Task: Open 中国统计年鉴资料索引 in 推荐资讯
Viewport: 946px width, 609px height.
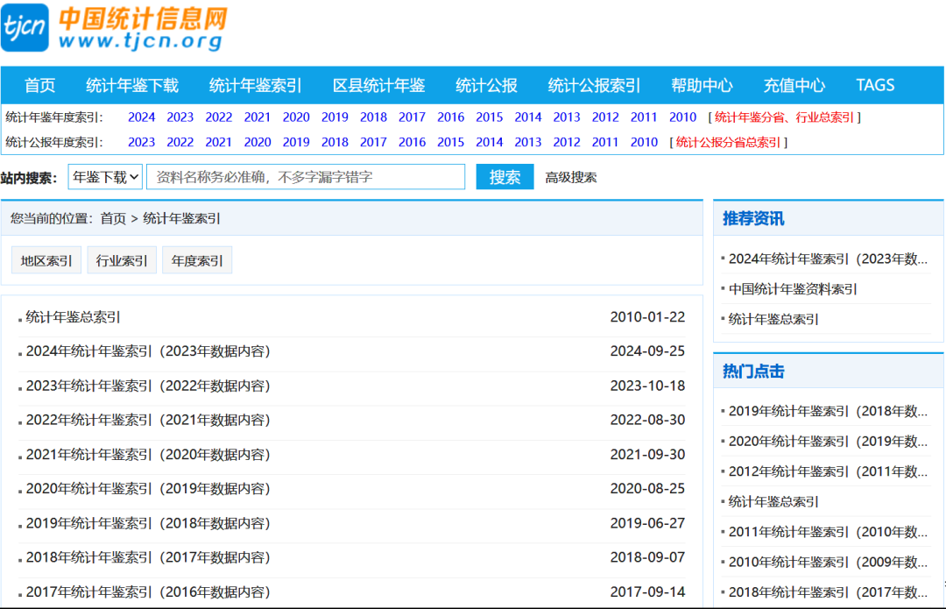Action: 793,289
